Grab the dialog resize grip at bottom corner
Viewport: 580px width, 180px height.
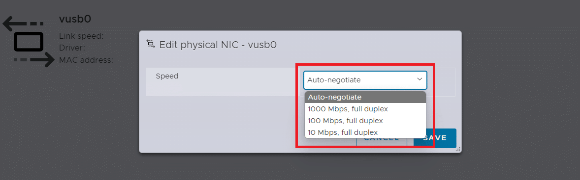(x=458, y=149)
